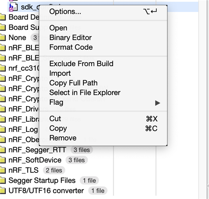Click the nRF_SoftDevice folder icon
The width and height of the screenshot is (209, 199).
click(3, 160)
